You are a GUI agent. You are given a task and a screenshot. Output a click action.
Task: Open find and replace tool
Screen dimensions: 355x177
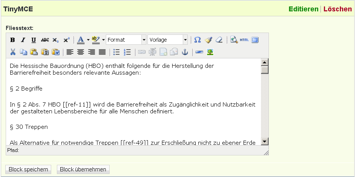(x=234, y=40)
